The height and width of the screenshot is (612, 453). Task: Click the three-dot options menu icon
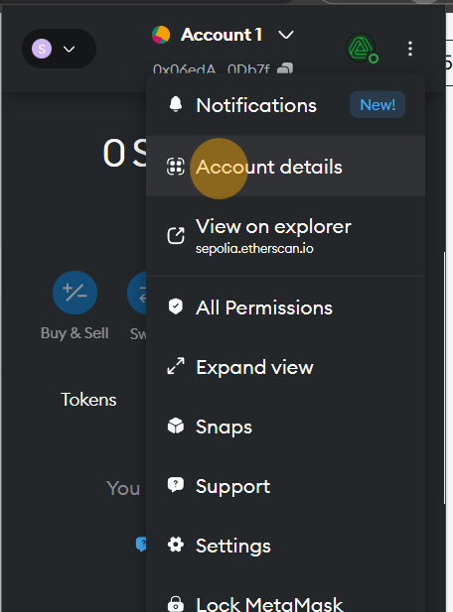[410, 49]
